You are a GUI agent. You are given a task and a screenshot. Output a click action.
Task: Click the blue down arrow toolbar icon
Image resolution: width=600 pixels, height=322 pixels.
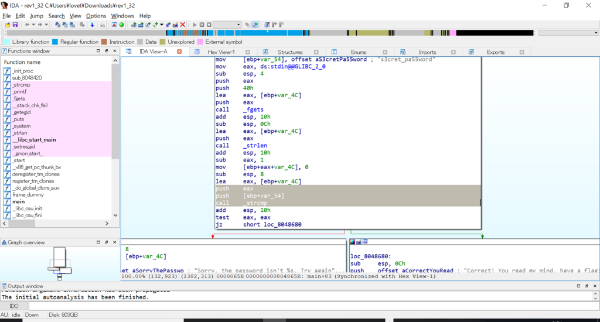(x=92, y=25)
